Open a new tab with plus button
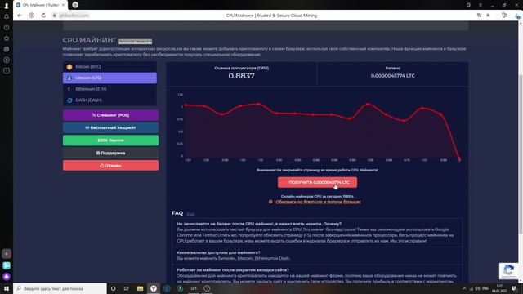The image size is (523, 294). [x=75, y=5]
